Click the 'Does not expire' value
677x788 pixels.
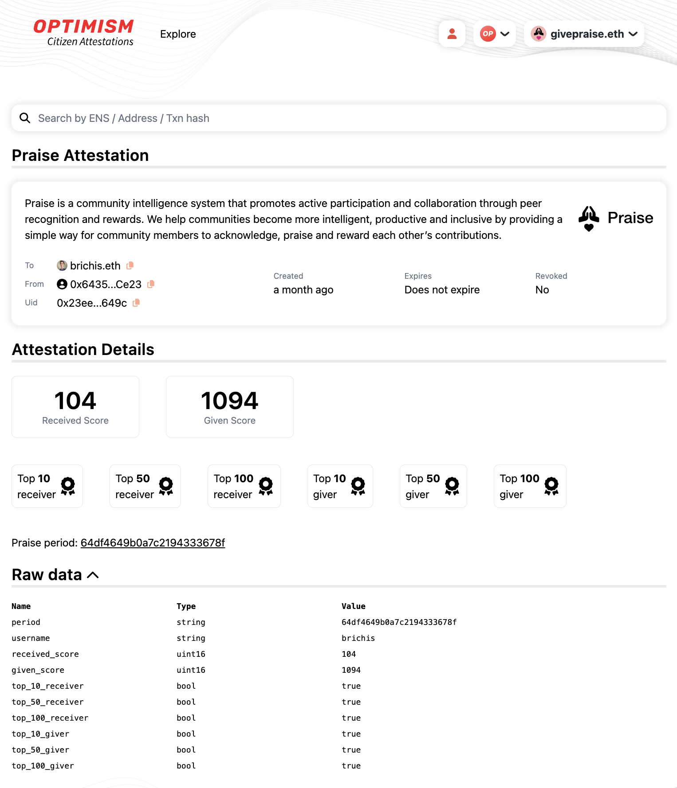pos(442,290)
